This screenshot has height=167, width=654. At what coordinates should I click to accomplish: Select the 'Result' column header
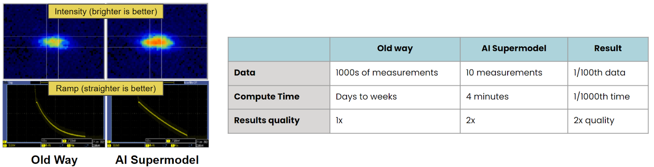[x=608, y=49]
